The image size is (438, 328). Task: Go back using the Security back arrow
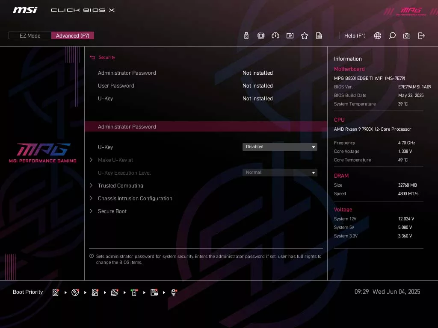click(x=92, y=58)
